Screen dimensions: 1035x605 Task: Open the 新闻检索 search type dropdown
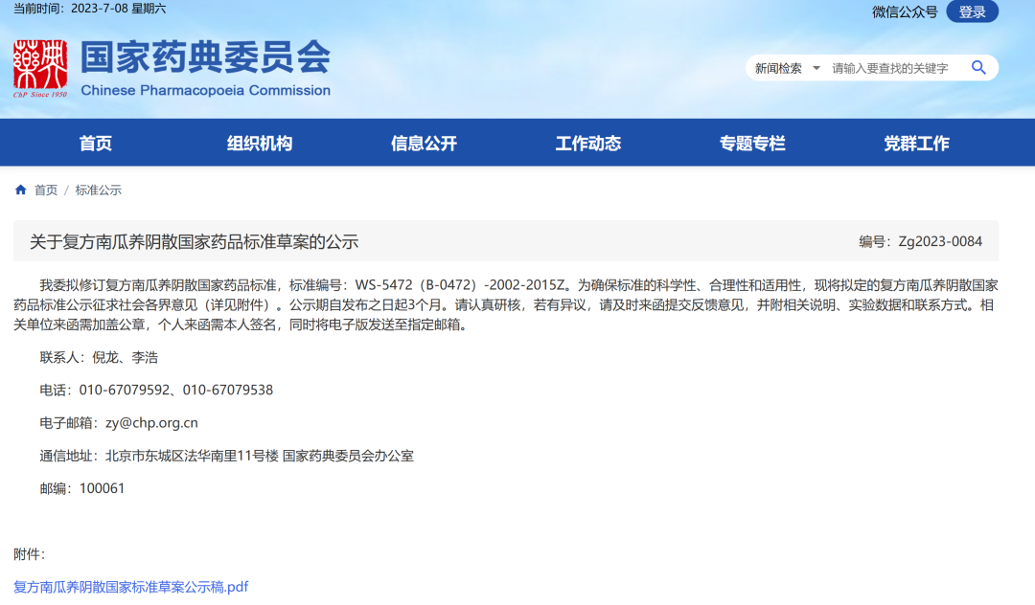(788, 68)
